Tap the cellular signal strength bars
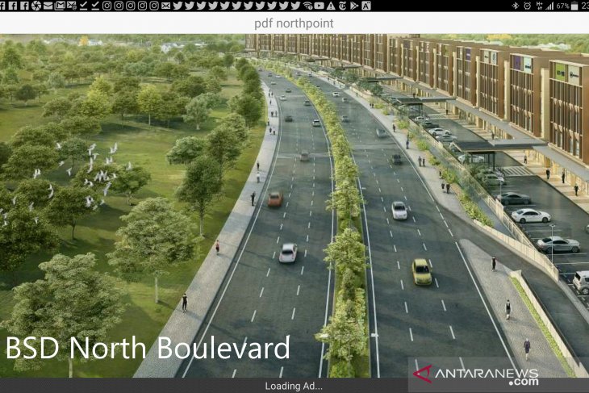This screenshot has width=589, height=393. 550,6
